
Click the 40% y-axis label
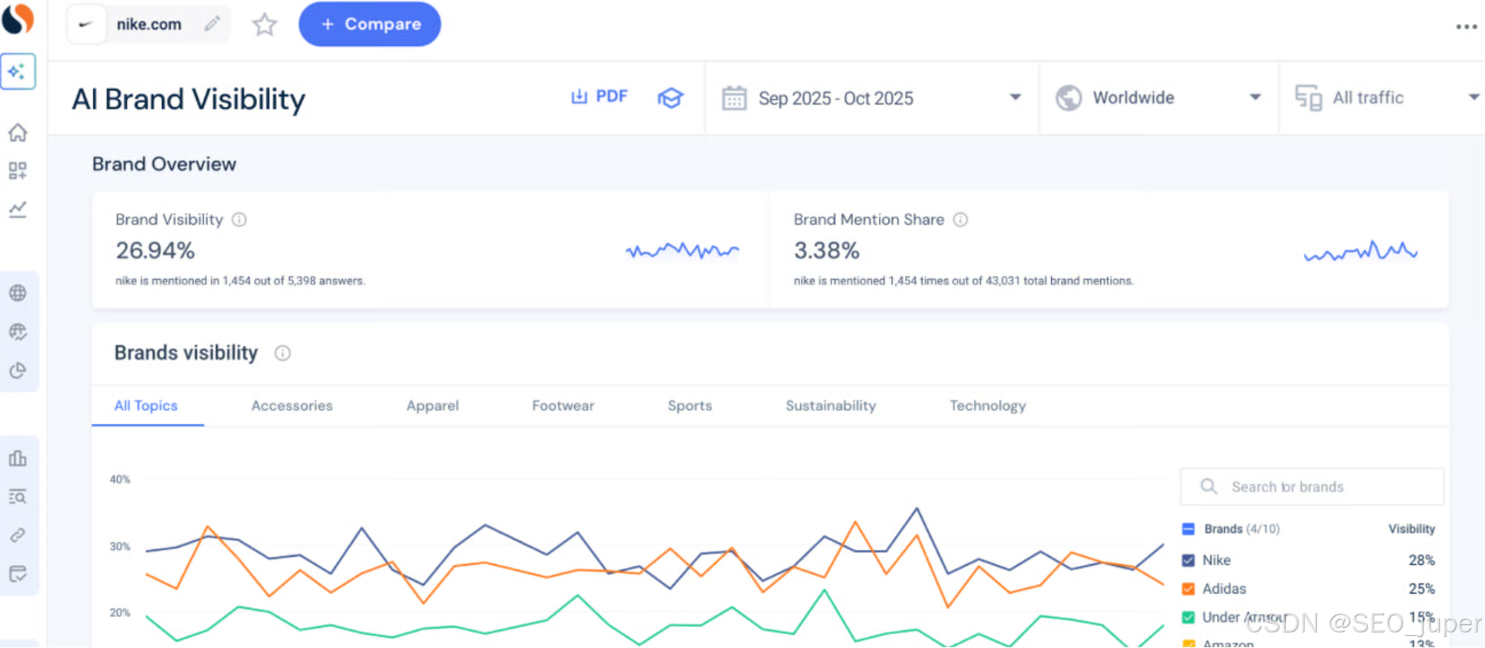pos(120,480)
